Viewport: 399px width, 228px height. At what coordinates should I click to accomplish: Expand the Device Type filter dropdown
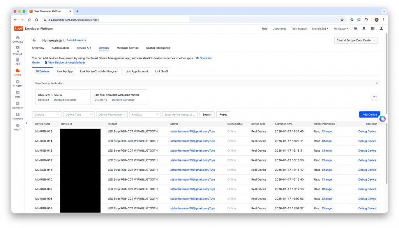pyautogui.click(x=79, y=114)
